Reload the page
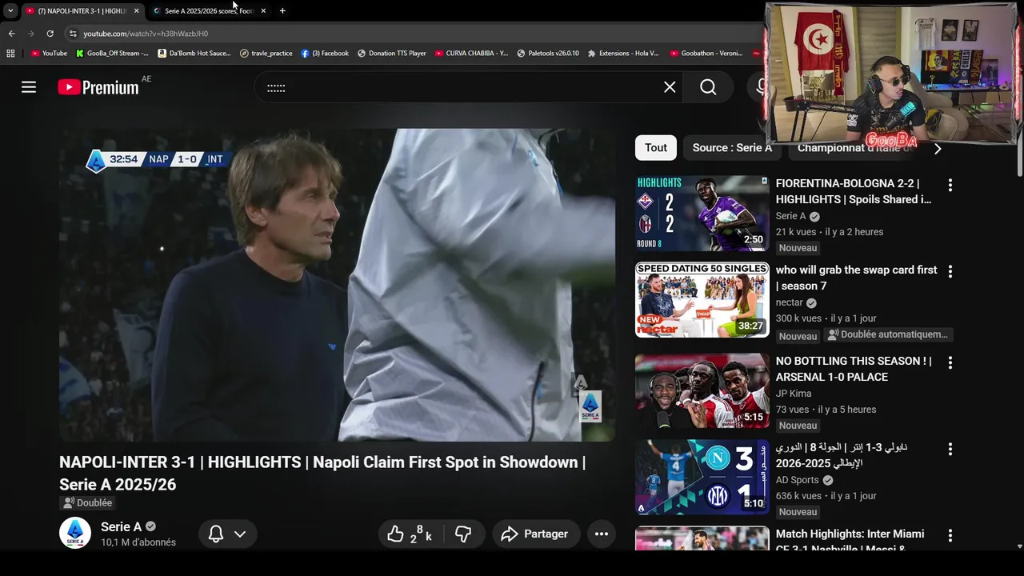This screenshot has height=576, width=1024. click(x=50, y=34)
